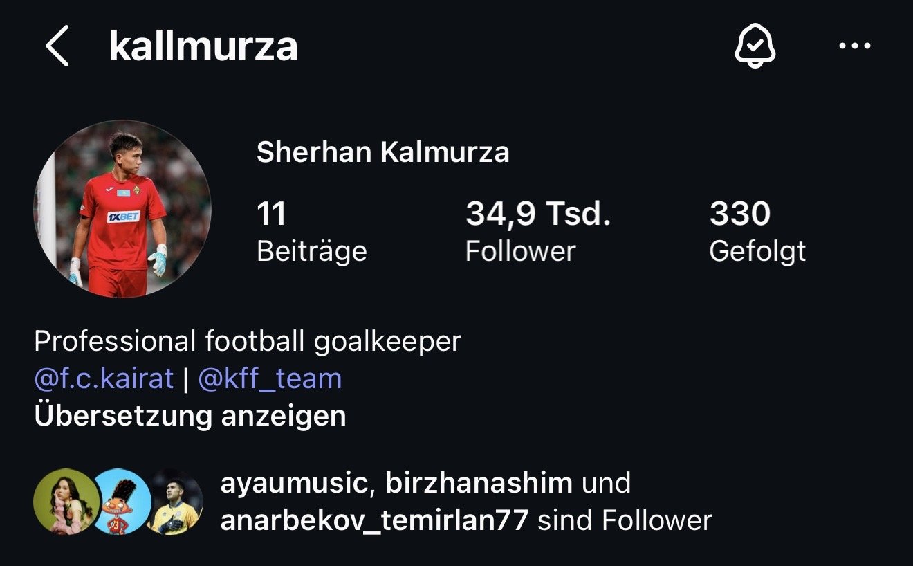View the 11 Beiträge posts count
Image resolution: width=913 pixels, height=566 pixels.
click(311, 232)
